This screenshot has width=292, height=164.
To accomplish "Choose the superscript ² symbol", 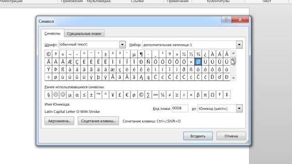I will (x=113, y=54).
